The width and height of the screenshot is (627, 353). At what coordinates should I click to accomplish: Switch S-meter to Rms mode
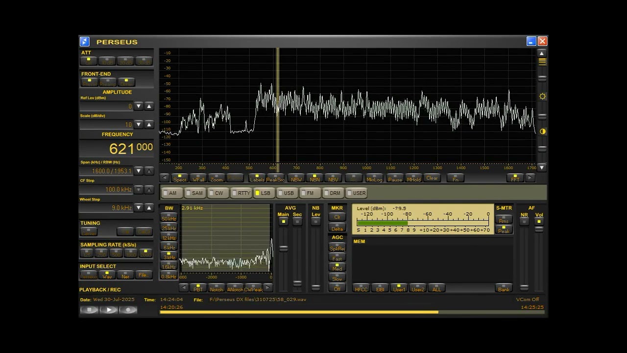click(504, 220)
